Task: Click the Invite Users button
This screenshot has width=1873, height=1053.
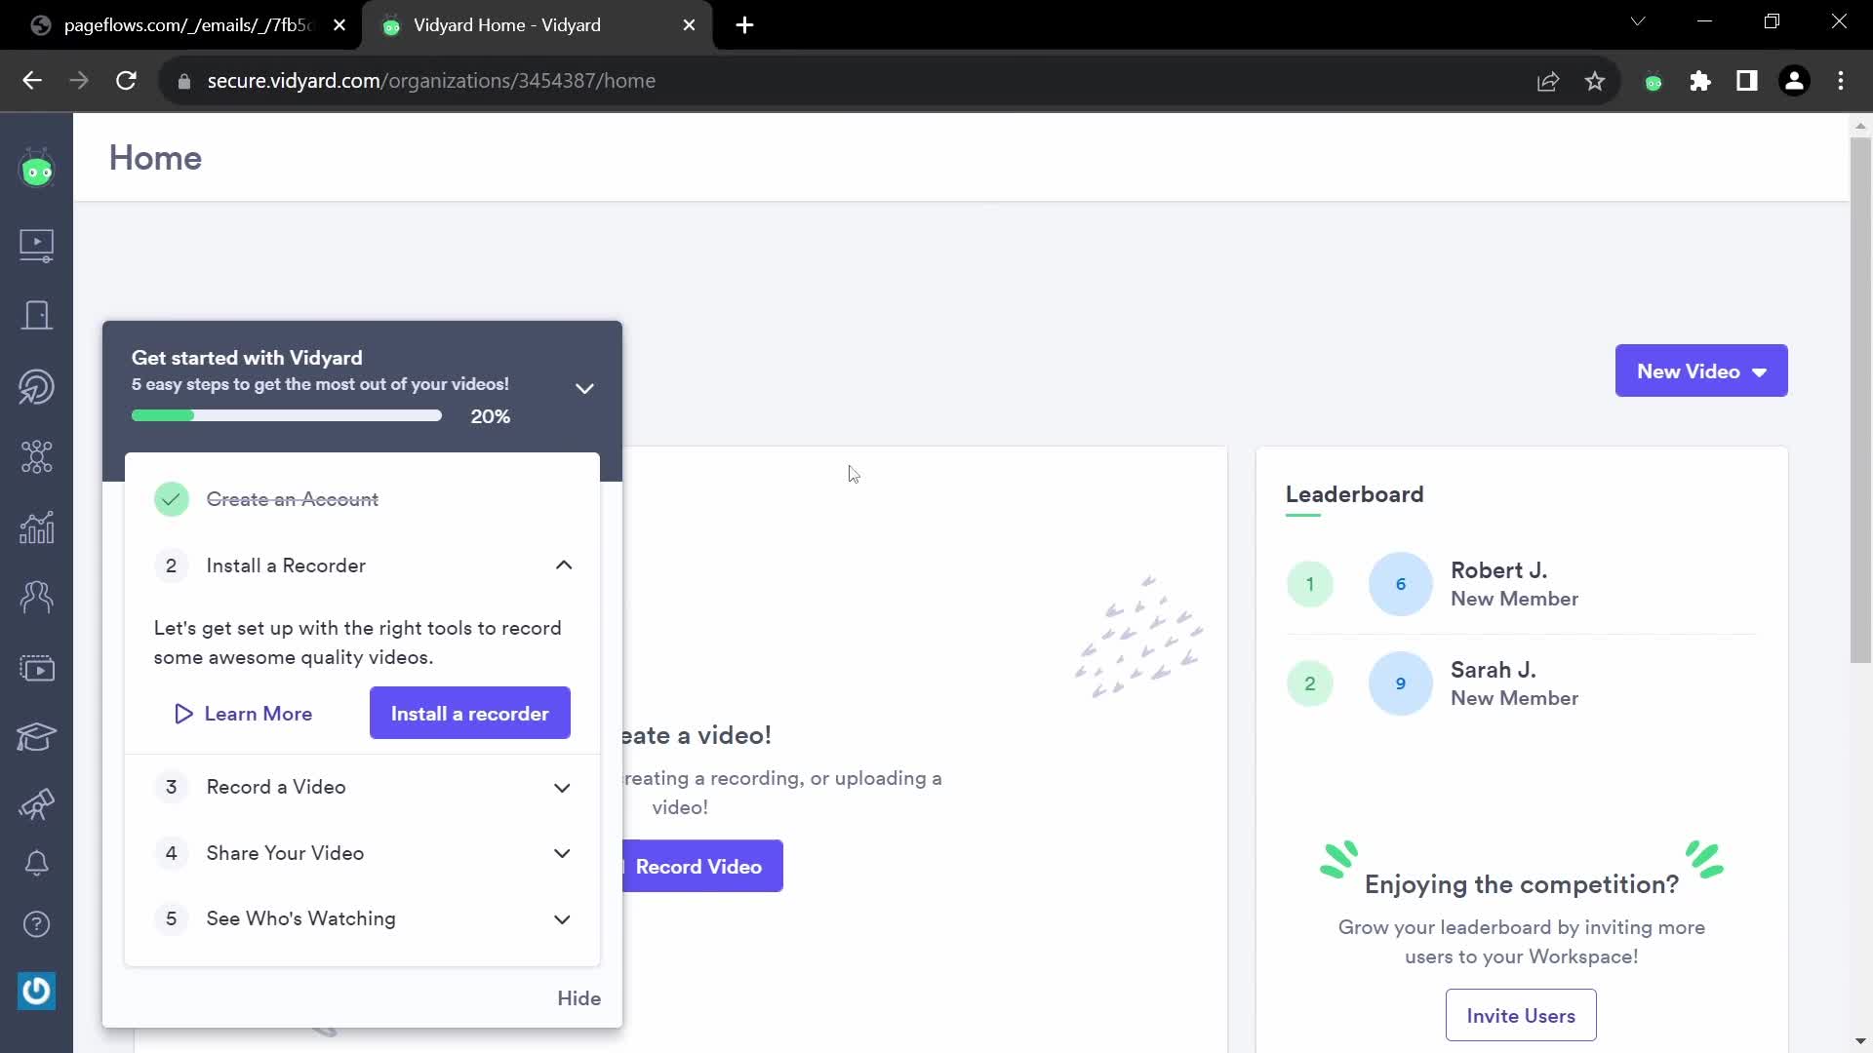Action: click(1522, 1016)
